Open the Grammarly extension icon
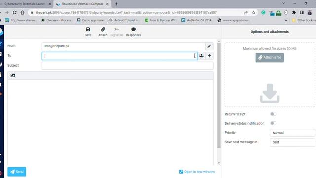316x178 pixels. [263, 13]
